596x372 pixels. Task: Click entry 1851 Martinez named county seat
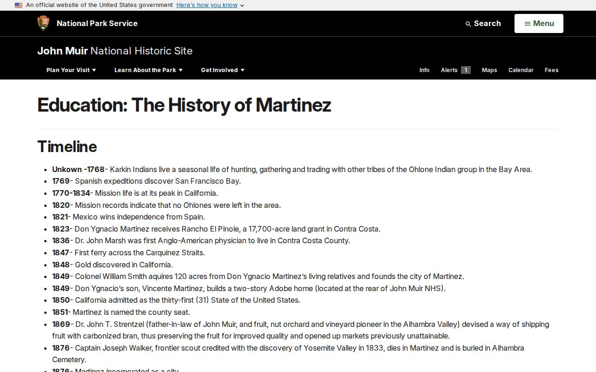pos(121,312)
